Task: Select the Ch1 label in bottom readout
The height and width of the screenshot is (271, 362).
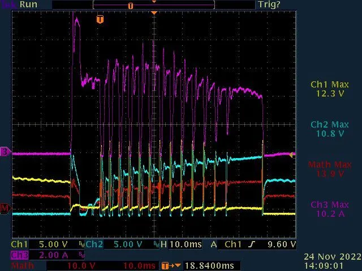Action: tap(19, 245)
